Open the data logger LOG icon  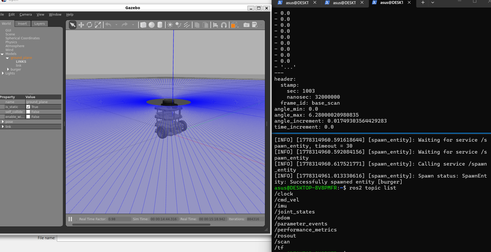[x=255, y=25]
